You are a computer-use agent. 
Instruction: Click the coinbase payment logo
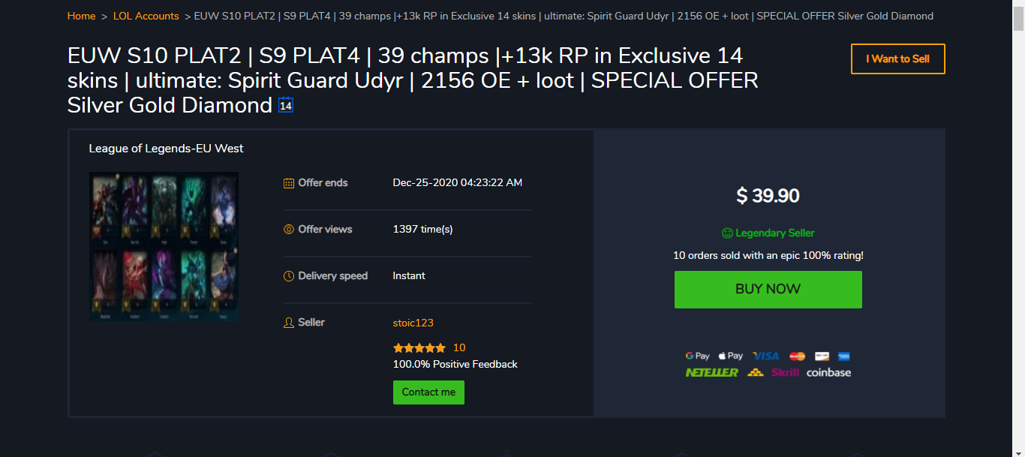829,372
